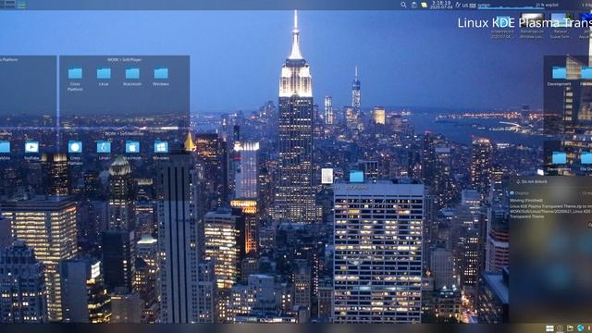Open the Windows folder with Windows logo emblem

pos(161,147)
